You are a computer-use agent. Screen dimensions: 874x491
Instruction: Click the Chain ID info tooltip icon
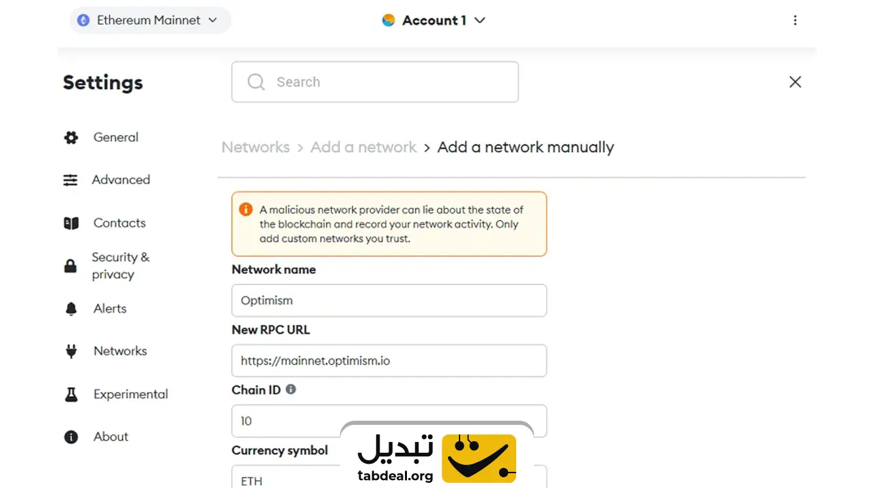pyautogui.click(x=290, y=389)
